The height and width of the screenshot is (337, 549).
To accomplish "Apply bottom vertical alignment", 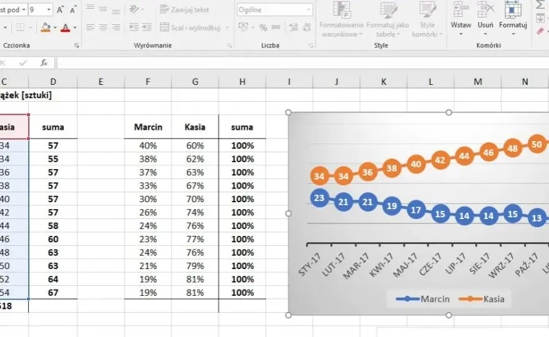I will point(116,11).
